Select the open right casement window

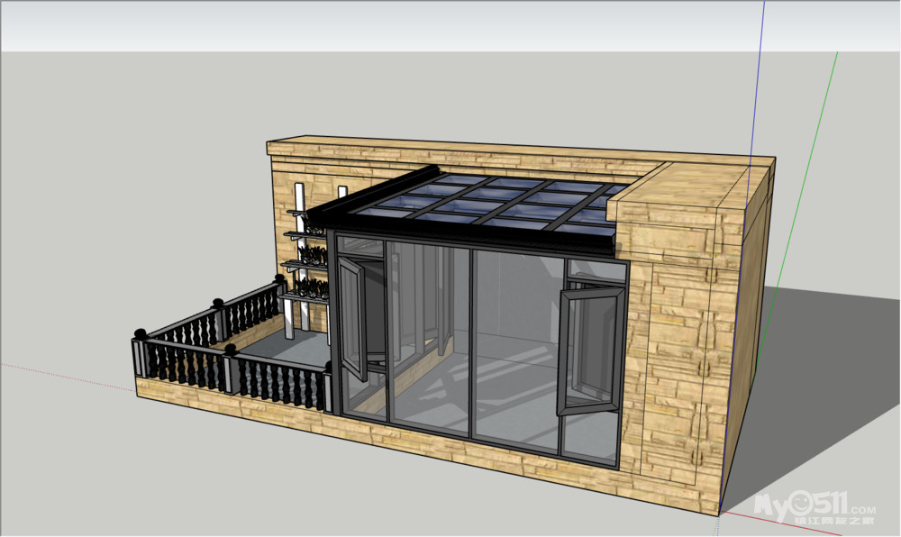[588, 347]
